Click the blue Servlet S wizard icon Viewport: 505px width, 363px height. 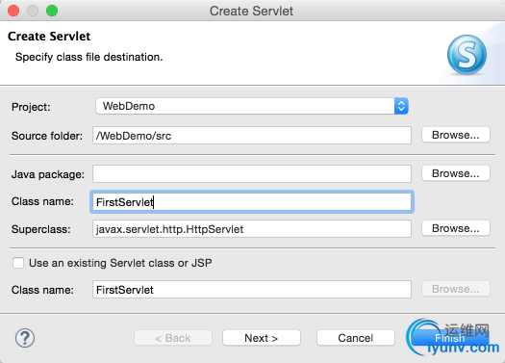[467, 55]
